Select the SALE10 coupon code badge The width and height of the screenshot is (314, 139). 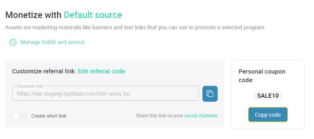click(268, 96)
